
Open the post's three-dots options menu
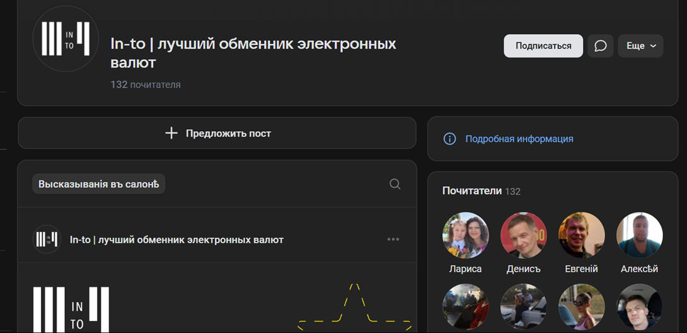tap(393, 239)
